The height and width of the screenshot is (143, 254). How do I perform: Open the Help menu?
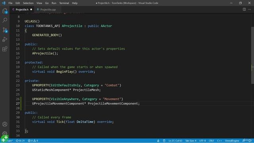tap(75, 3)
